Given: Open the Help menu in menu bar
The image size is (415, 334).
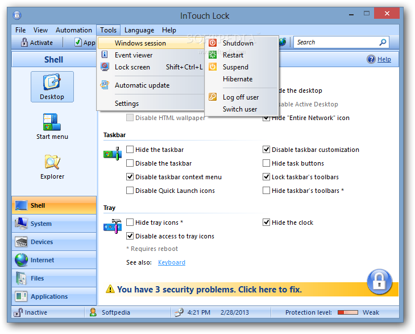Looking at the screenshot, I should tap(169, 30).
